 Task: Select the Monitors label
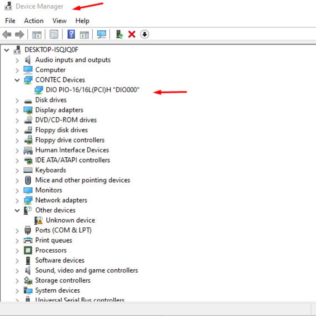49,190
